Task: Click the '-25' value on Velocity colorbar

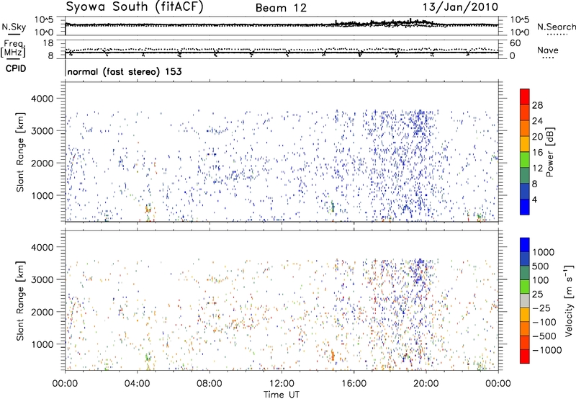Action: (541, 308)
